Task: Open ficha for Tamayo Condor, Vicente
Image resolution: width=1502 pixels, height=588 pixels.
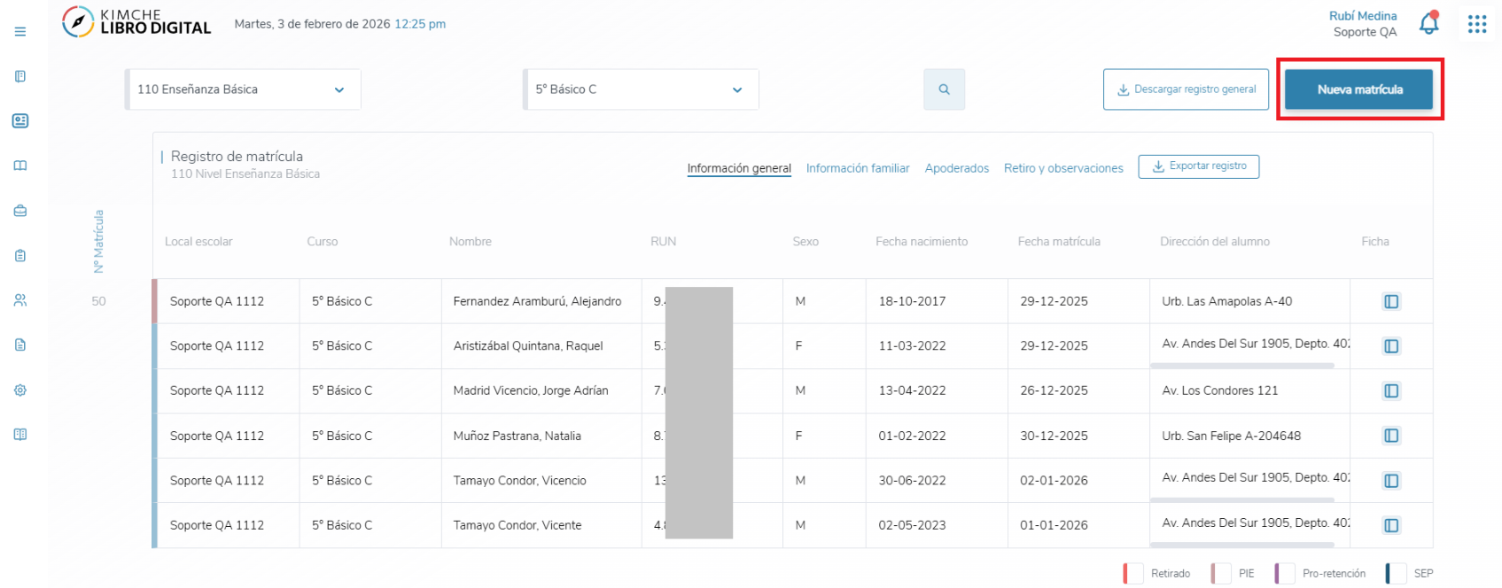Action: click(x=1391, y=526)
